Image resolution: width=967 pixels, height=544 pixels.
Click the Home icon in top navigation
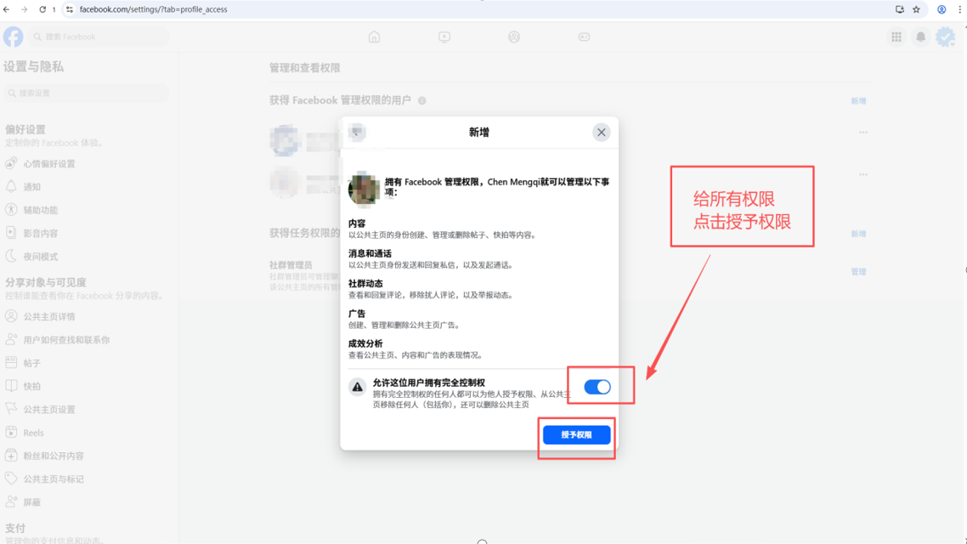374,37
